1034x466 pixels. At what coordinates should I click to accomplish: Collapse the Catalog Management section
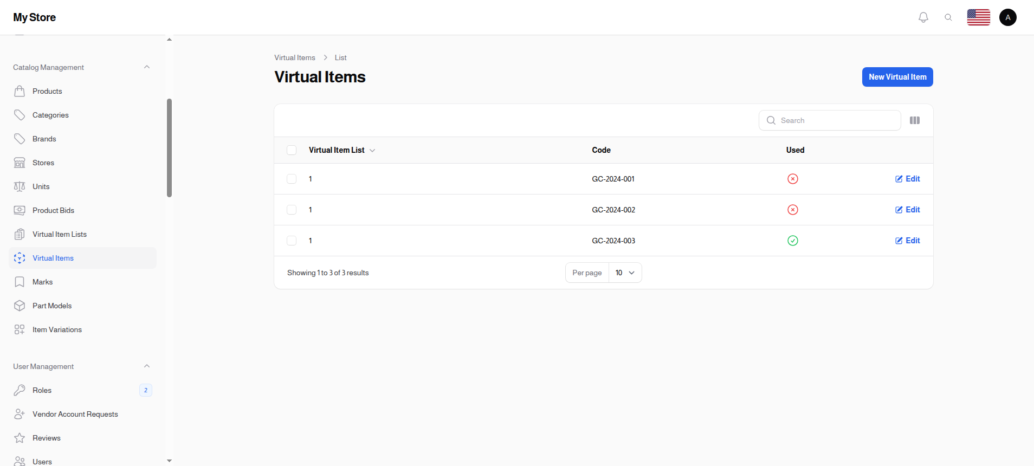pyautogui.click(x=147, y=67)
